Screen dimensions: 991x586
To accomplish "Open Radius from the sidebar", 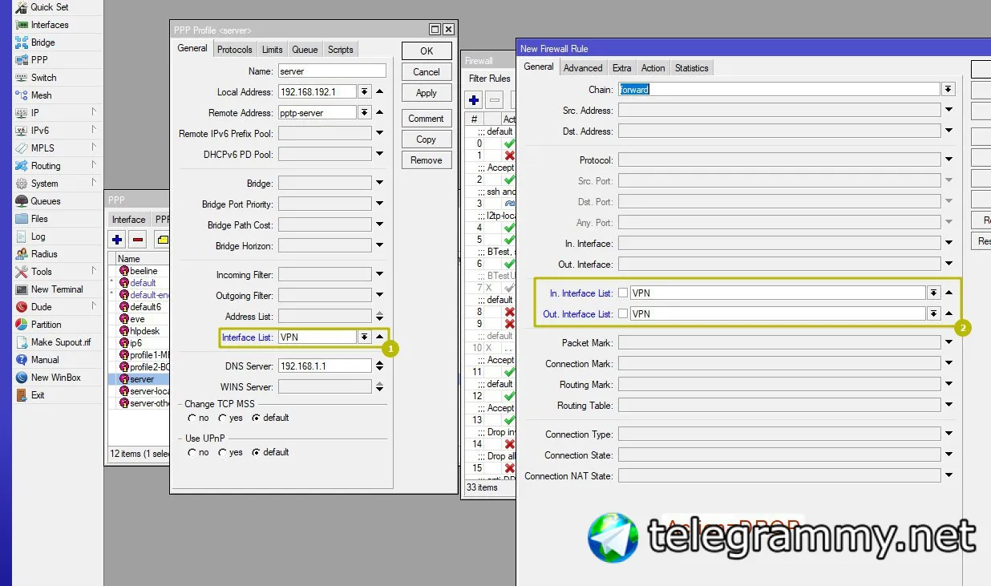I will point(44,254).
